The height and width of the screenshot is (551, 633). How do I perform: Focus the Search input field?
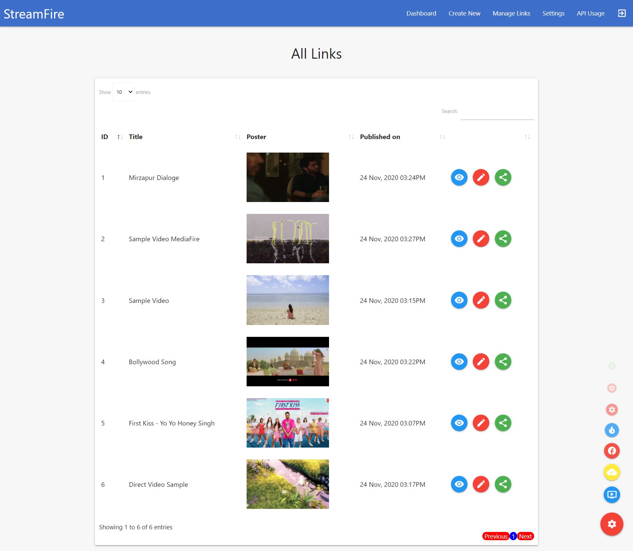(497, 111)
